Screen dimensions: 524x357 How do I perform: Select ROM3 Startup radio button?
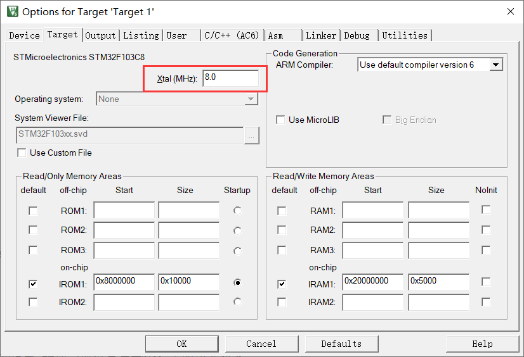pyautogui.click(x=238, y=251)
